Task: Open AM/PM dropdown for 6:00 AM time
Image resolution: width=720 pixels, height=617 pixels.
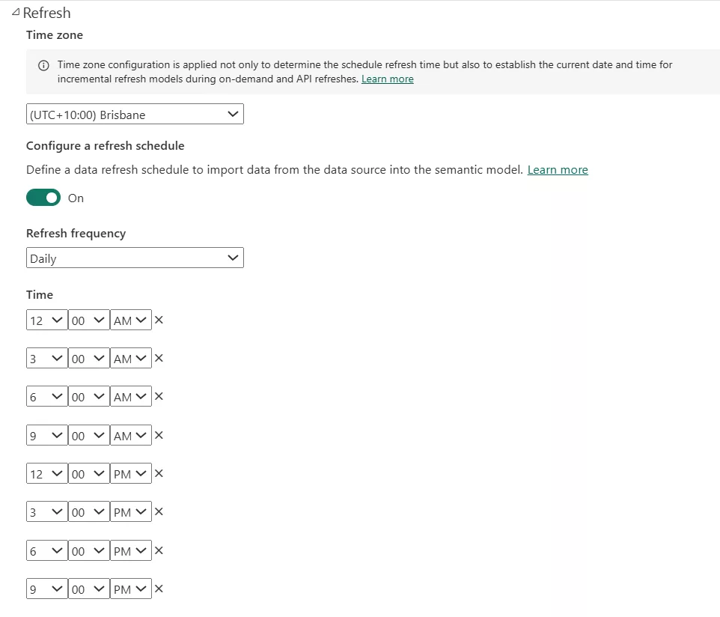Action: click(x=131, y=396)
